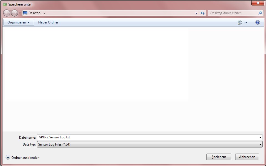Click the Speichern button
The height and width of the screenshot is (166, 266).
[219, 157]
